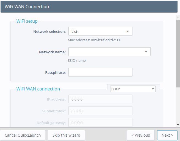Open the DHCP connection type dropdown
Viewport: 180px width, 141px height.
(x=133, y=89)
